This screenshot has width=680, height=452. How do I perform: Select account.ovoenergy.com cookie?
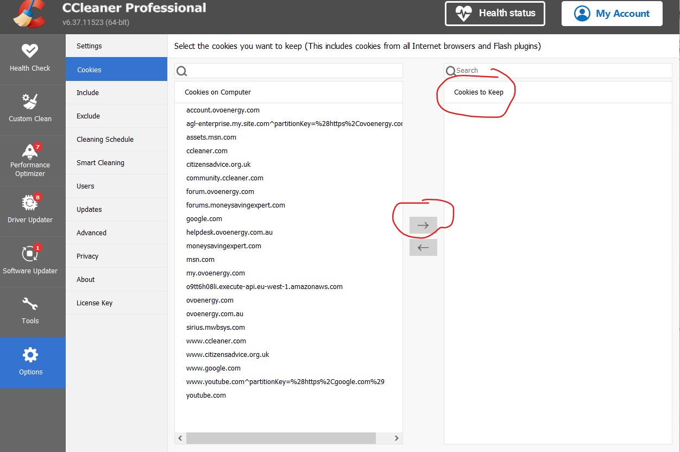click(223, 110)
